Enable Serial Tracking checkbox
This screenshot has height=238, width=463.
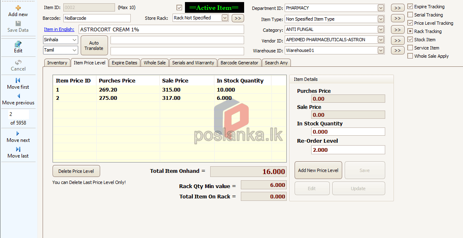pos(410,15)
